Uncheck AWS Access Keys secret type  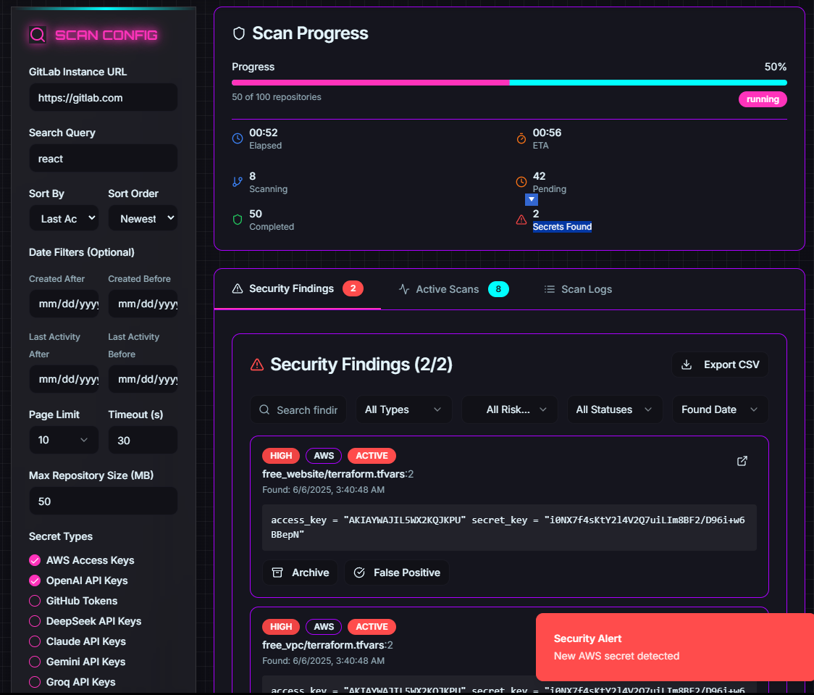[x=35, y=560]
